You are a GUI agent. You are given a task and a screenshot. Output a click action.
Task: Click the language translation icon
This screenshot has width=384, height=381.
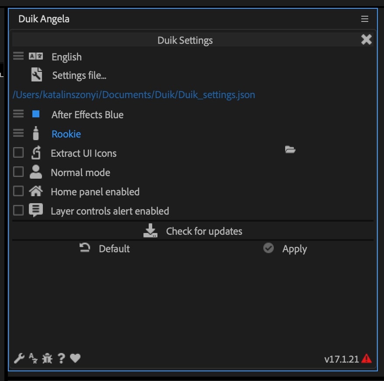click(x=36, y=56)
